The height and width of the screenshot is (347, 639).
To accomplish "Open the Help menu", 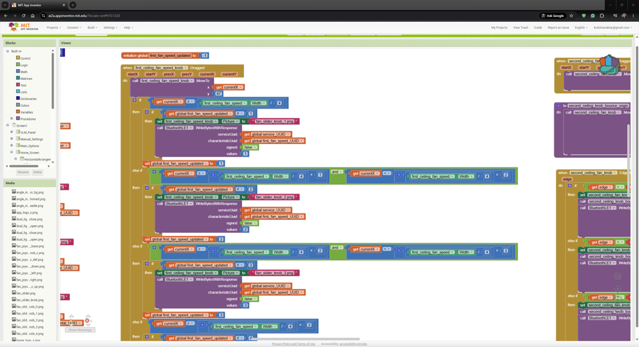I will (x=129, y=27).
